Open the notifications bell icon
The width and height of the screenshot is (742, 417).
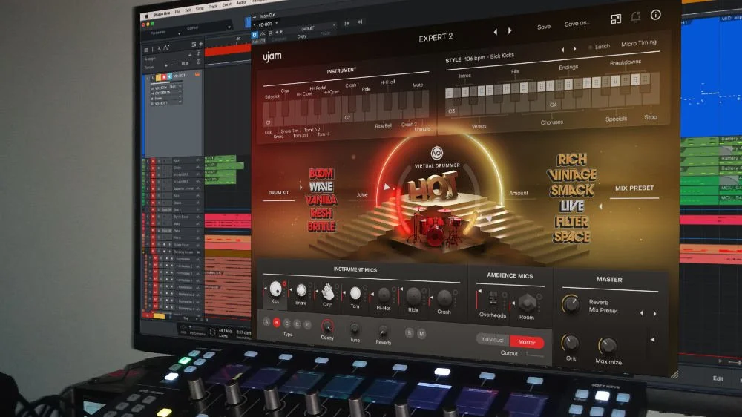tap(636, 17)
